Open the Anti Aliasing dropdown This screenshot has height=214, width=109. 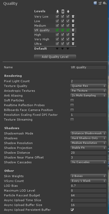(x=88, y=96)
